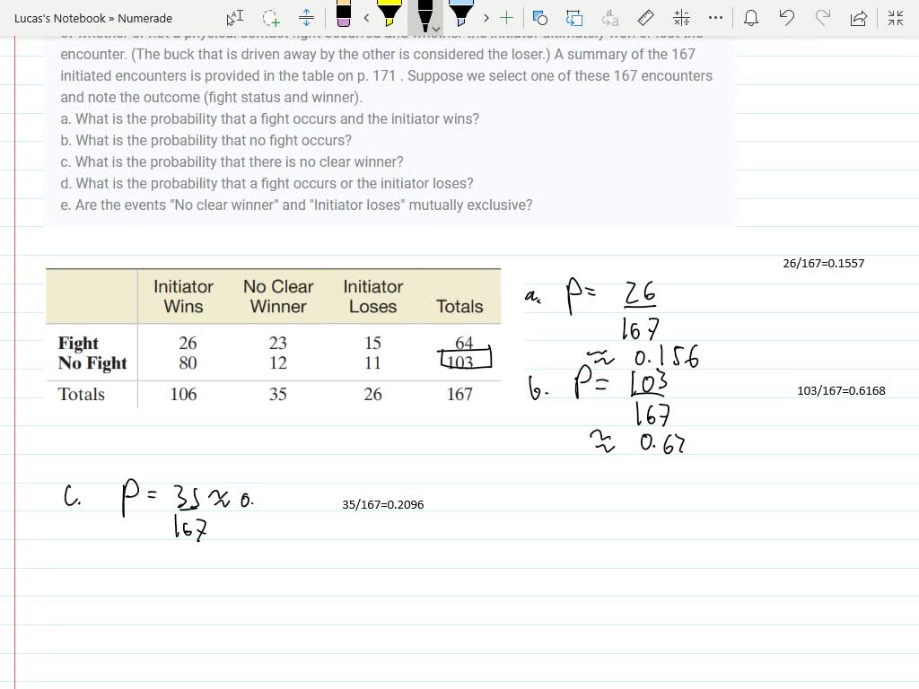This screenshot has height=689, width=919.
Task: Click Ink to Shape tool
Action: tap(574, 18)
